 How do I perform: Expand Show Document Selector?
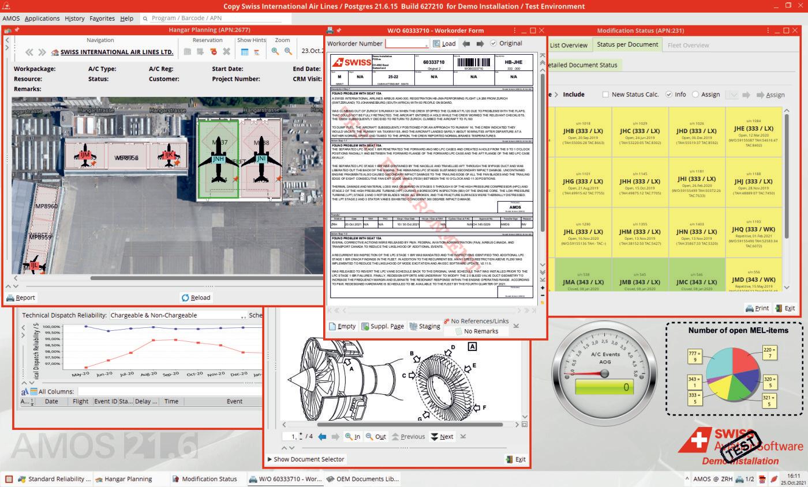(x=306, y=459)
